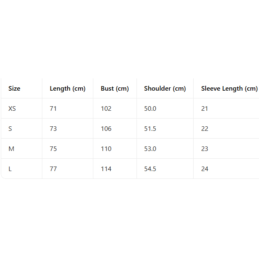Click the shoulder value 53.0
259x258 pixels.
[150, 149]
